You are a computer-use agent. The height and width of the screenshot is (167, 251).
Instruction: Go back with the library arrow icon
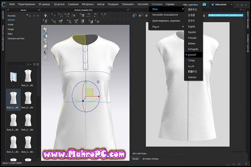coord(38,16)
